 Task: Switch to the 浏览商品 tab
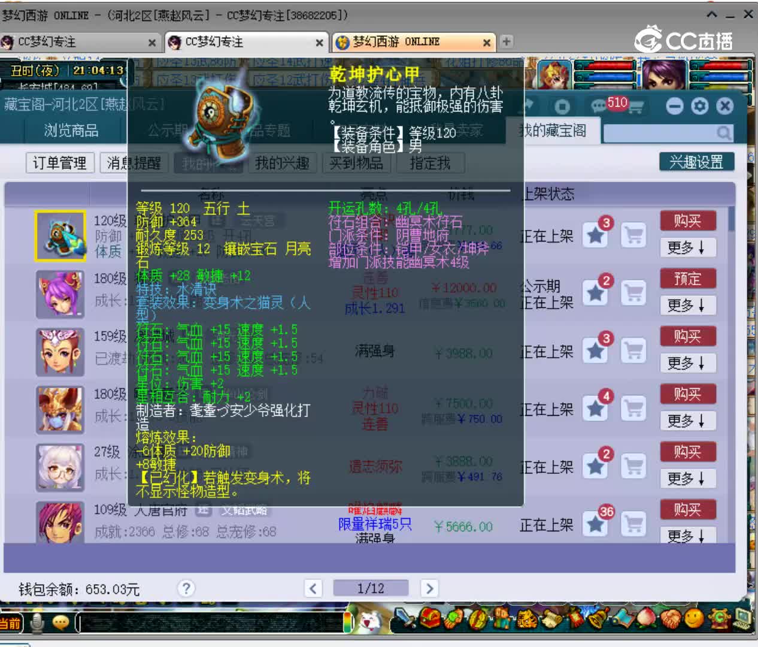(71, 131)
